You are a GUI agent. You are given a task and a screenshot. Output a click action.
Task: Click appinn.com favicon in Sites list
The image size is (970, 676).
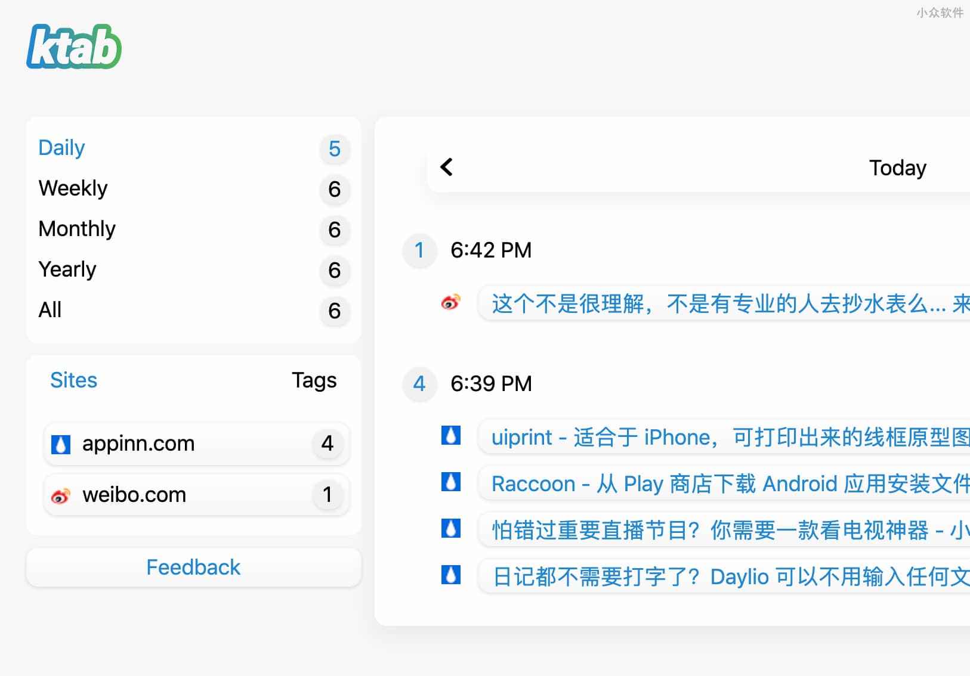tap(61, 444)
